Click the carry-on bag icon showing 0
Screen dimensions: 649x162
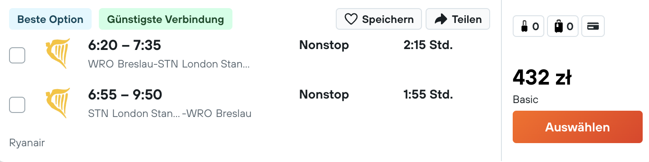click(523, 27)
